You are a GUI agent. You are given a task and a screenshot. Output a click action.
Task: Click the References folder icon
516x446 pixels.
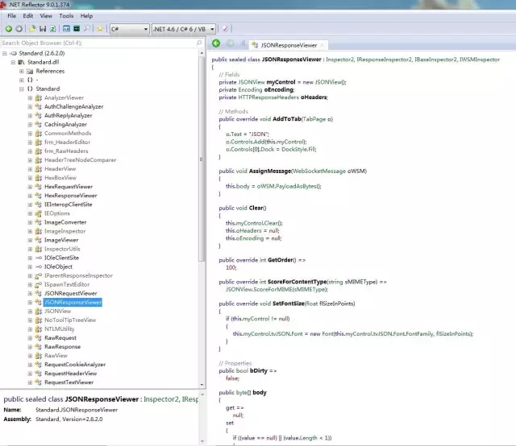coord(30,71)
